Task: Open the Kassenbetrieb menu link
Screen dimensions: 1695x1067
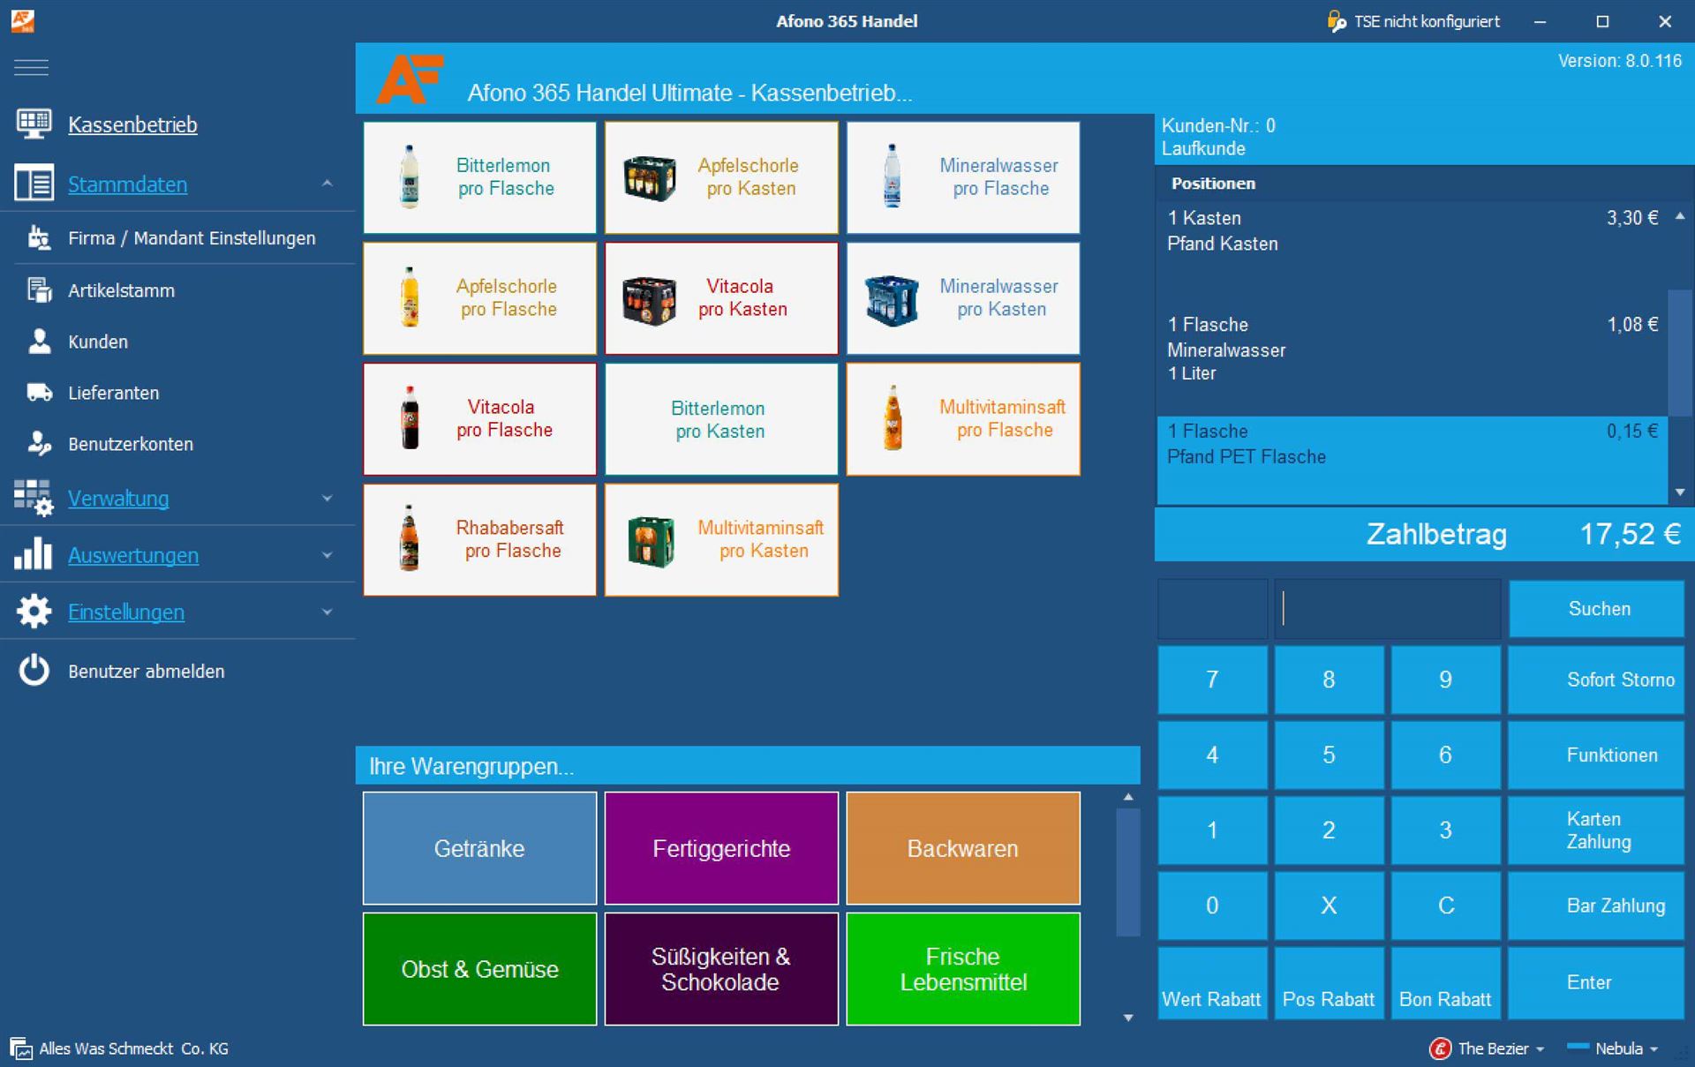Action: (132, 124)
